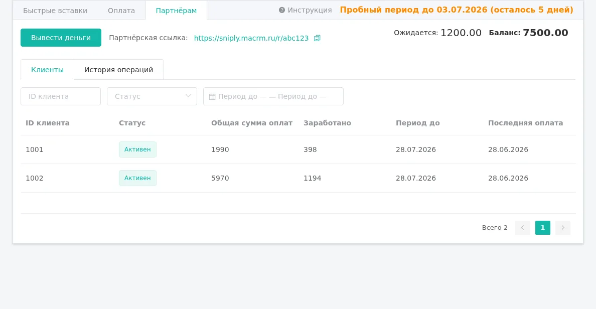Click the total payments value 5970
This screenshot has height=309, width=596.
pos(220,178)
